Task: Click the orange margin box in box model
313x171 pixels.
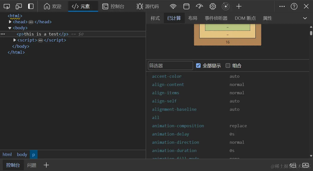Action: pyautogui.click(x=227, y=42)
